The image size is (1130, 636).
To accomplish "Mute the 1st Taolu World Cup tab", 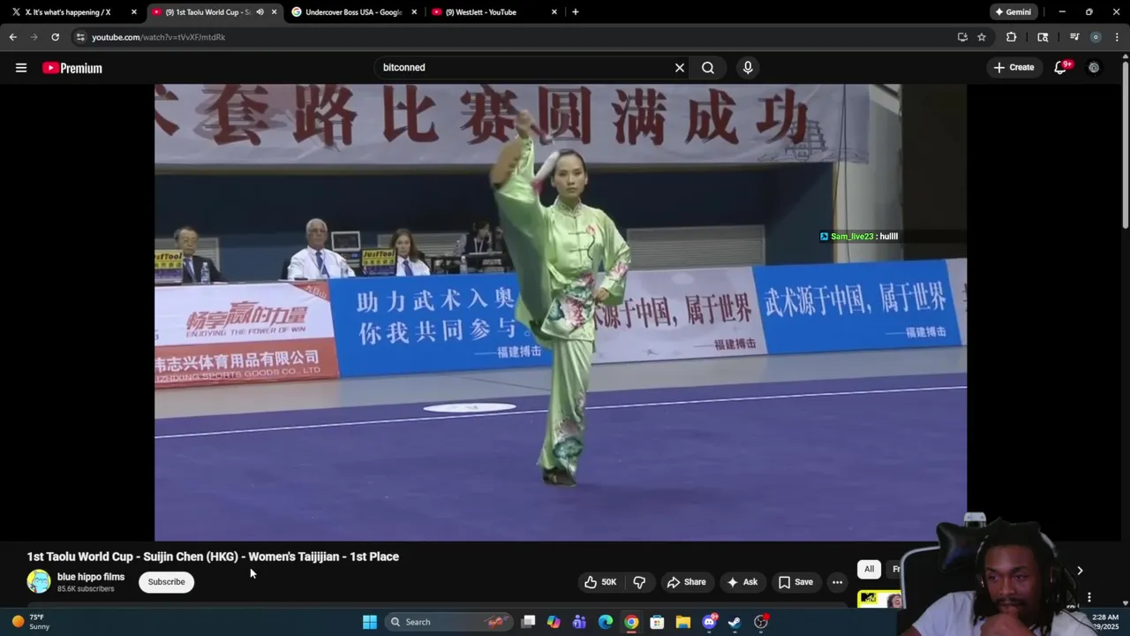I will tap(260, 12).
